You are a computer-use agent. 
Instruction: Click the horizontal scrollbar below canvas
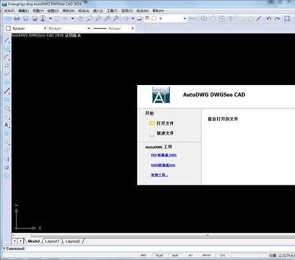[153, 235]
